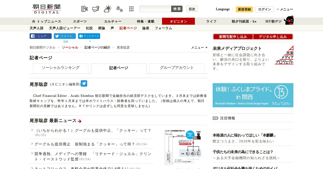
Task: Expand arrow for クッキーって？ (01/25) article
Action: pos(32,130)
